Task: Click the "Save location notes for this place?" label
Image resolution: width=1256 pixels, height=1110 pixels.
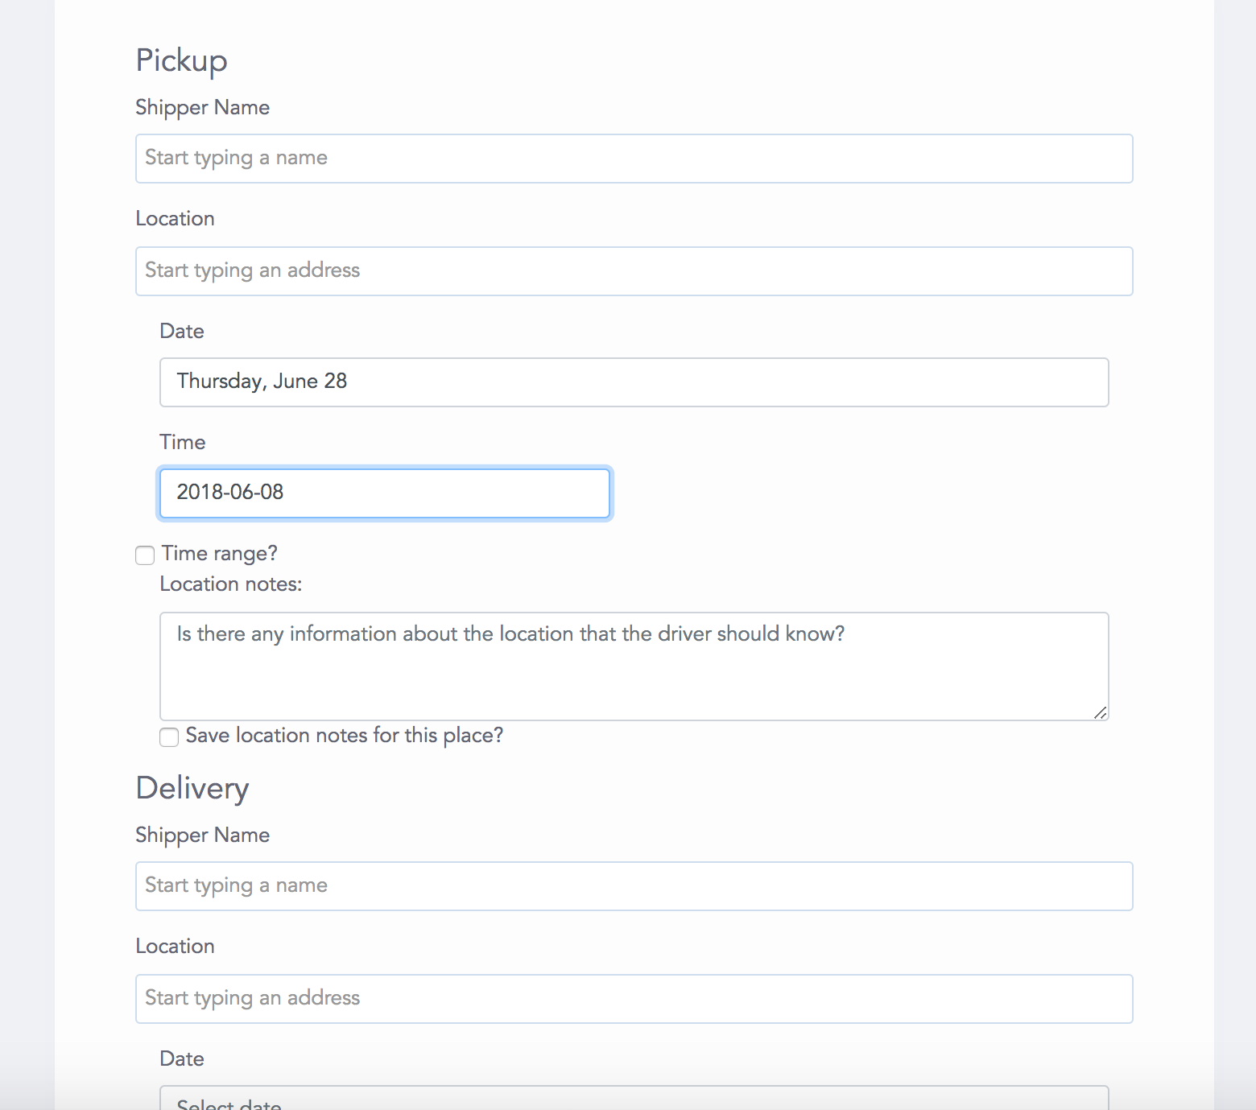Action: (x=344, y=736)
